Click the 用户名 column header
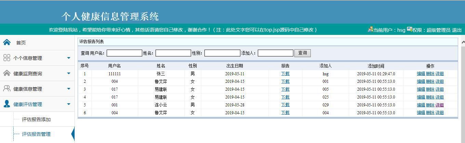Viewport: 465px width, 143px height. [115, 66]
